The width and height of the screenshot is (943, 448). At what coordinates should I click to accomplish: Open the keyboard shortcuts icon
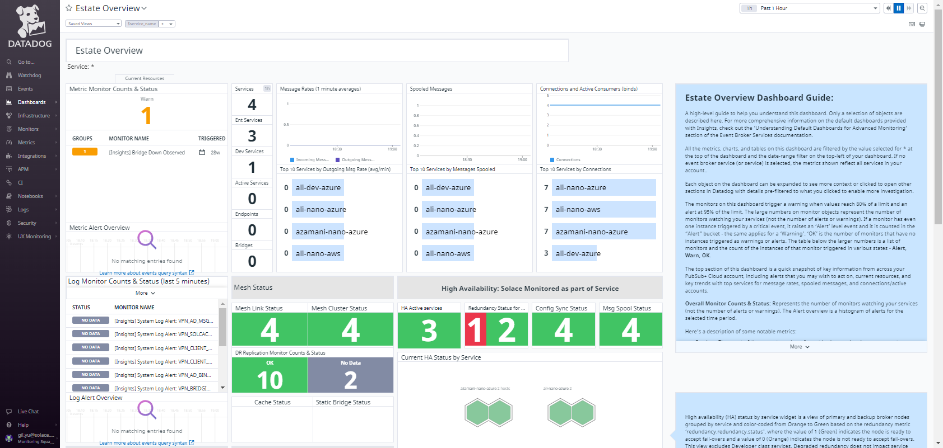click(x=912, y=24)
